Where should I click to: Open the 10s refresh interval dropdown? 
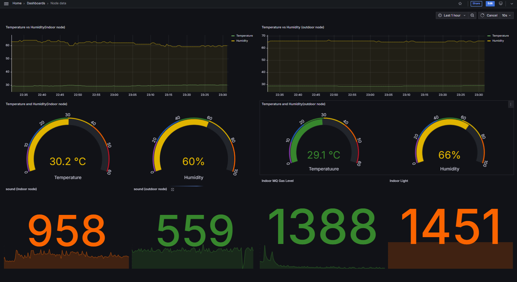pyautogui.click(x=506, y=15)
